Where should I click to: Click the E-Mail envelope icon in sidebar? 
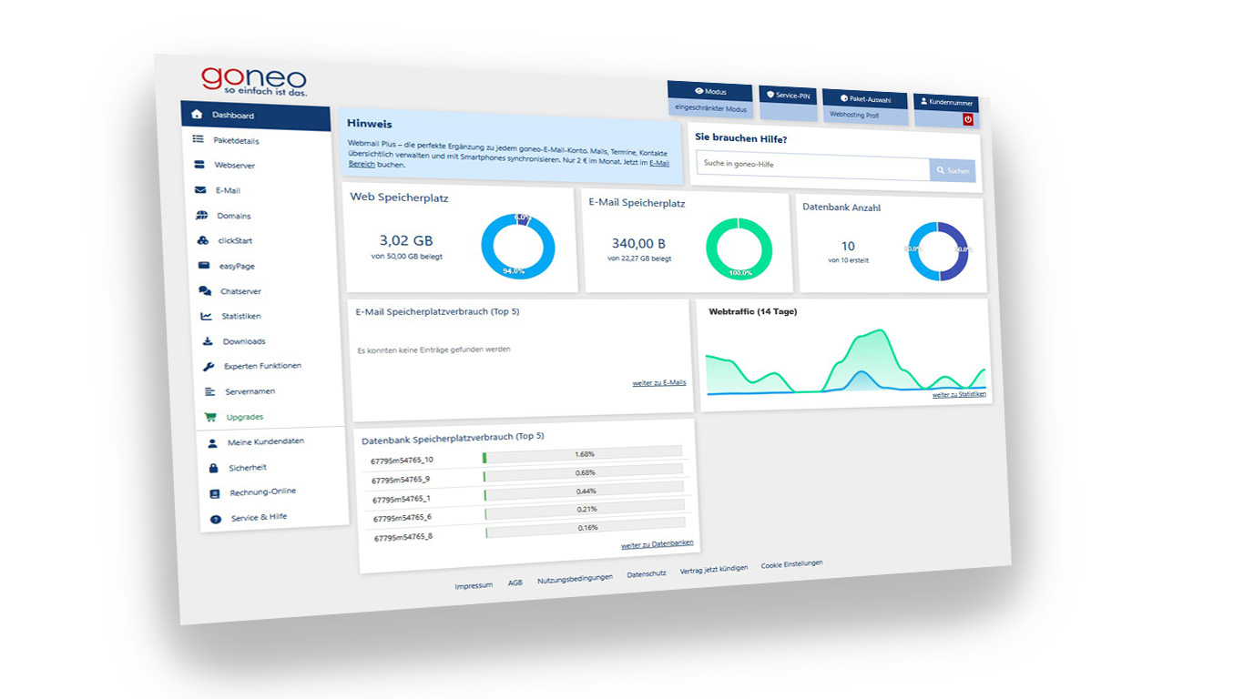(200, 190)
